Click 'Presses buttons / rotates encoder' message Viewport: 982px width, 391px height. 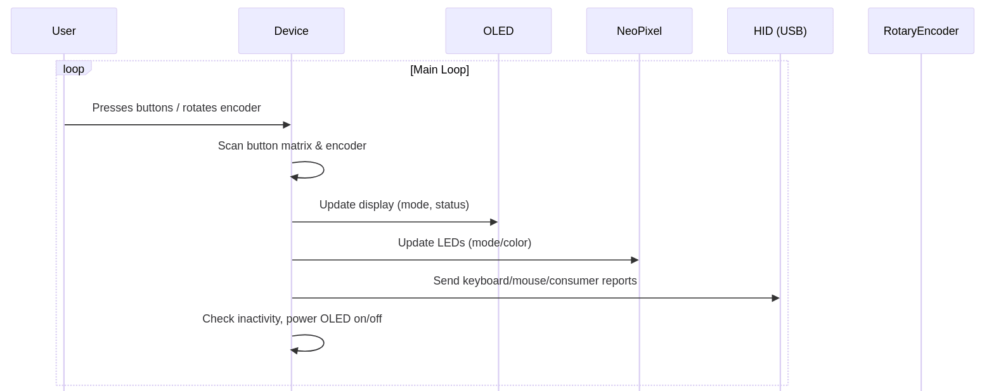click(176, 108)
